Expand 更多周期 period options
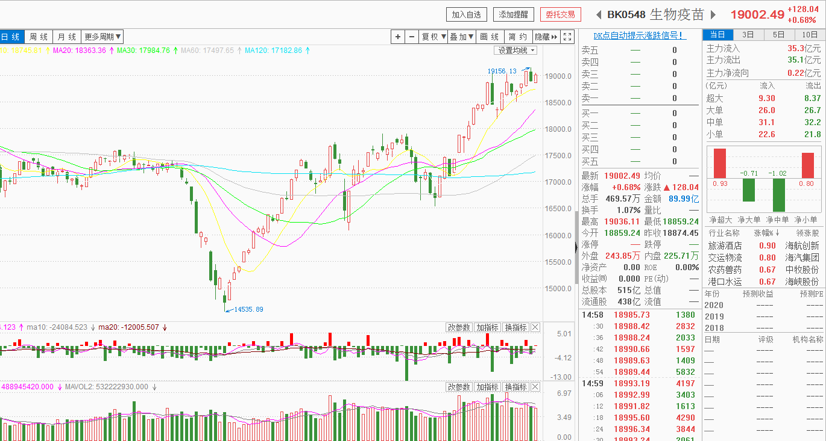 [x=102, y=37]
